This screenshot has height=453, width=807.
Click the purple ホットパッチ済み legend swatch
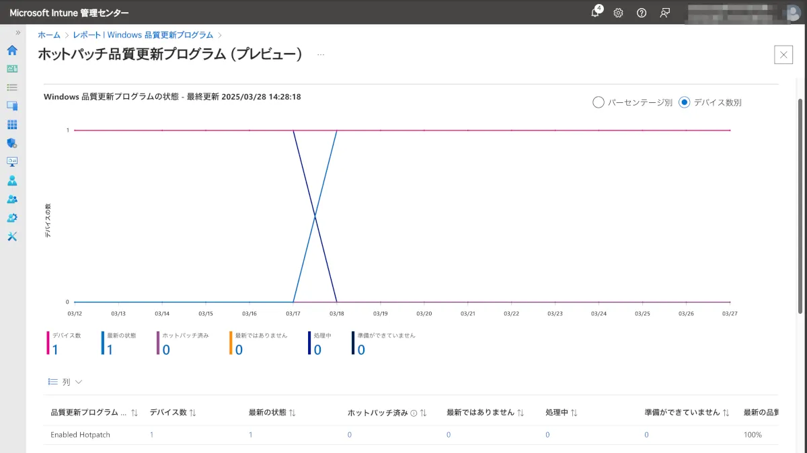(158, 343)
